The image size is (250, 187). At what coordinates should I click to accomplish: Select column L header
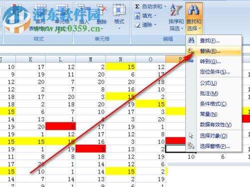click(60, 59)
